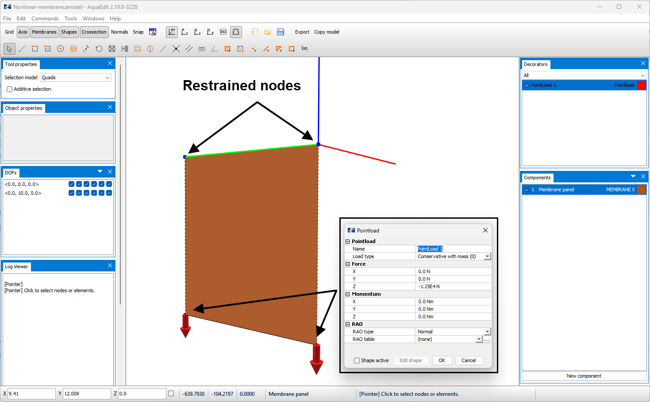
Task: Select the parallel lines tool
Action: tap(189, 49)
